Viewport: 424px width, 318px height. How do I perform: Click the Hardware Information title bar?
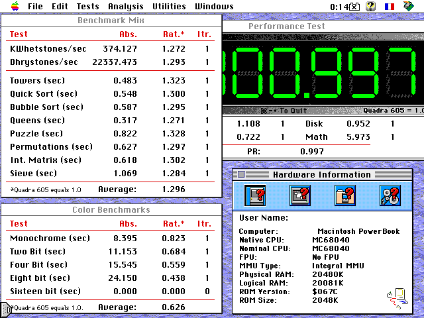point(322,175)
